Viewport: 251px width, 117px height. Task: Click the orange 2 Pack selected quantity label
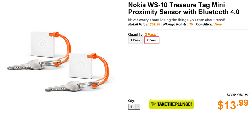pyautogui.click(x=151, y=35)
